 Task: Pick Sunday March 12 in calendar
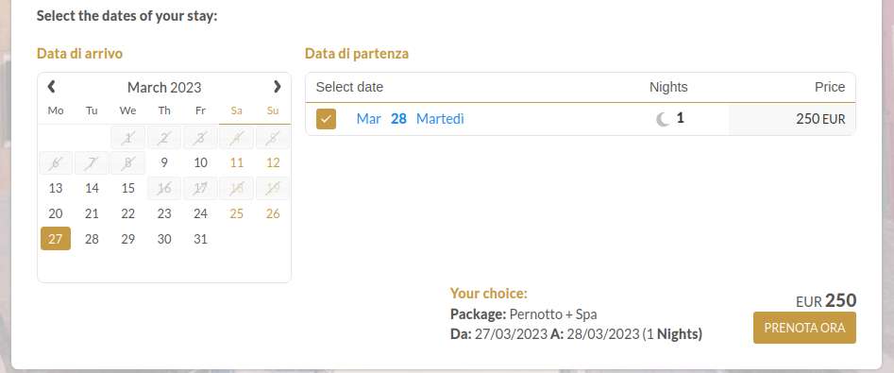pyautogui.click(x=273, y=163)
